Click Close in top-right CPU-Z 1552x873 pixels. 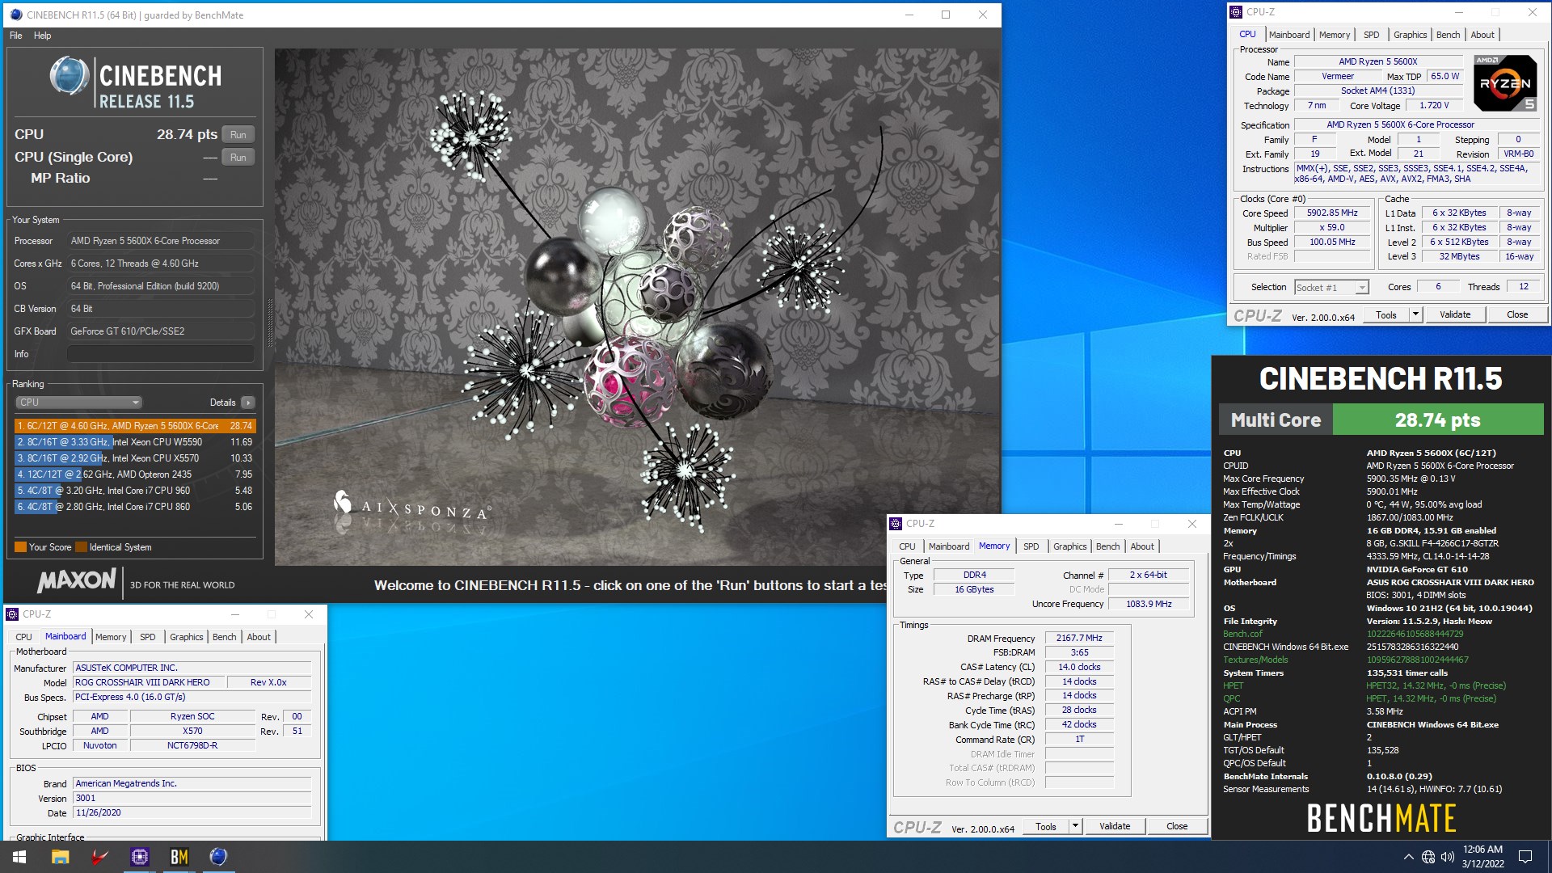[1517, 314]
